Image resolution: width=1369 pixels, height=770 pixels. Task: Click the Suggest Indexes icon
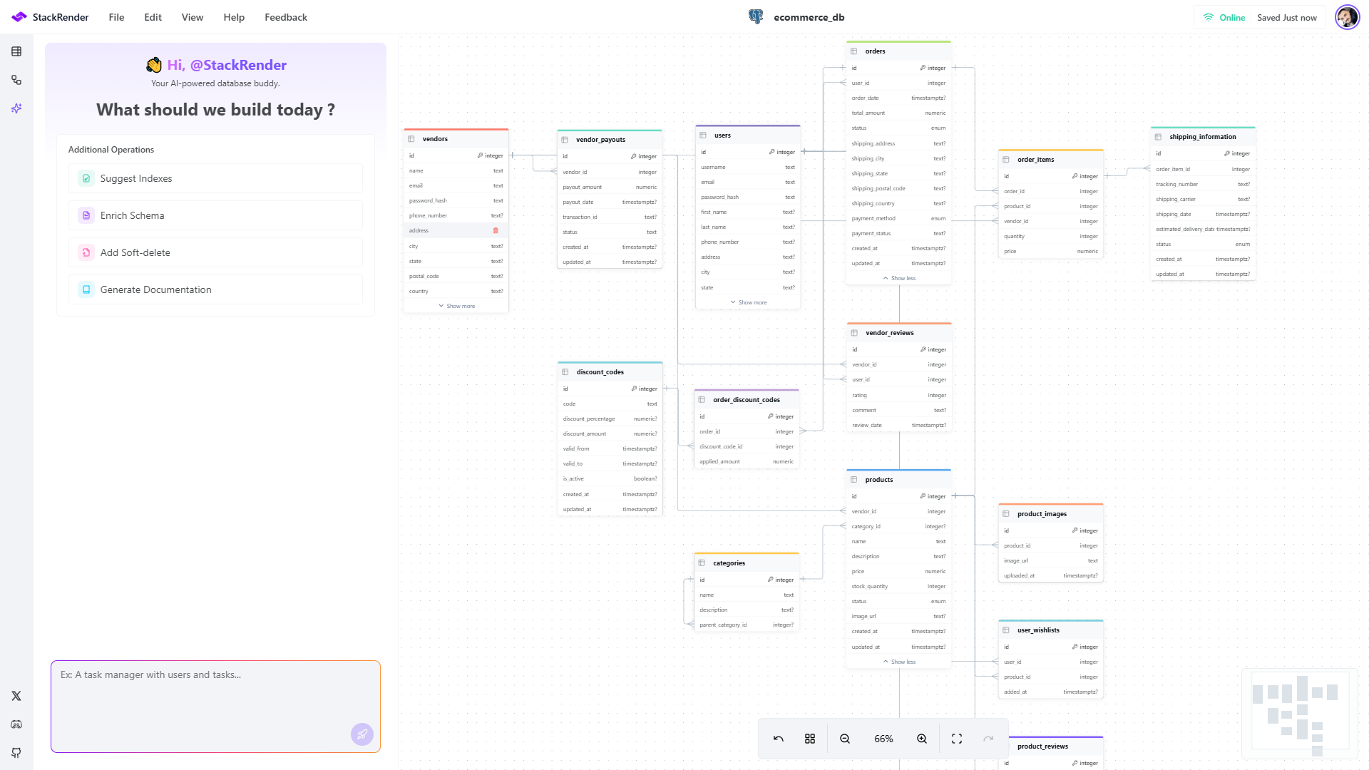click(86, 178)
